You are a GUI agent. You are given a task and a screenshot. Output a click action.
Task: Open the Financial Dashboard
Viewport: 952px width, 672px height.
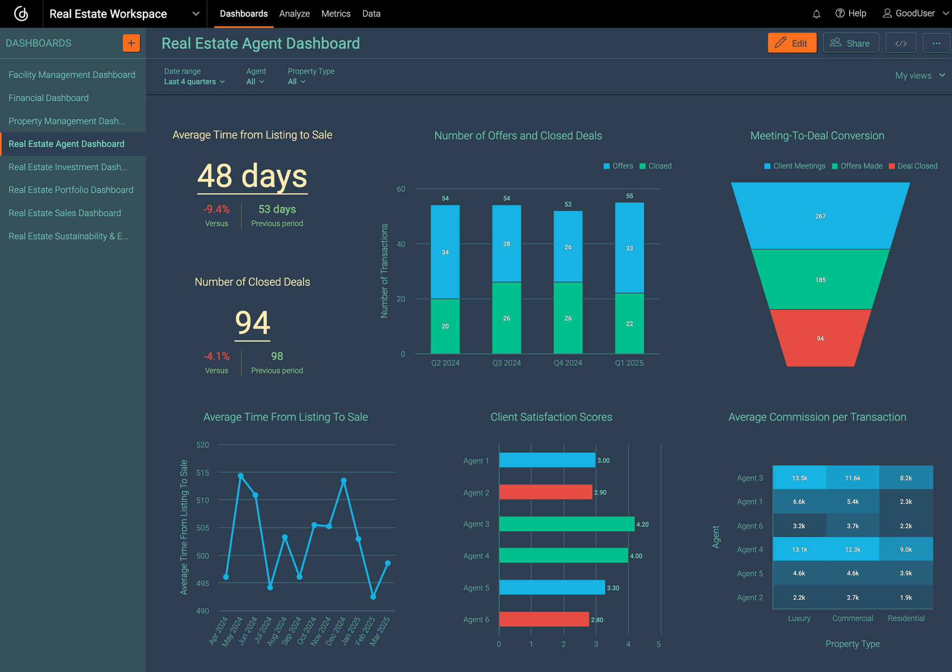point(48,97)
